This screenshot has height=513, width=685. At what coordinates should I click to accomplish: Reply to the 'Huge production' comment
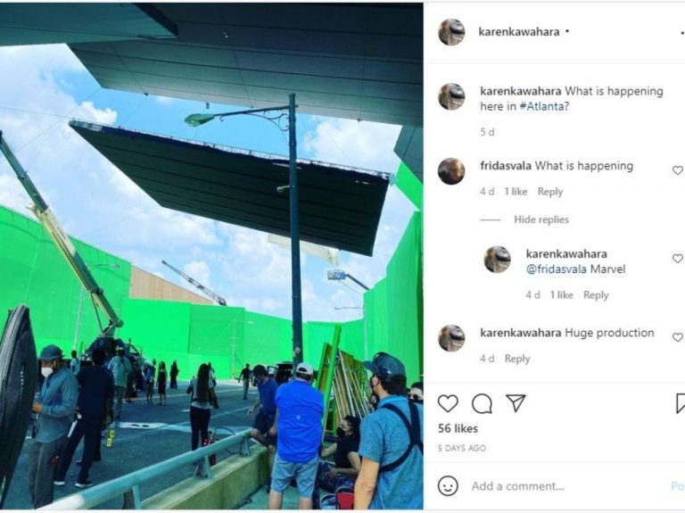pyautogui.click(x=517, y=359)
